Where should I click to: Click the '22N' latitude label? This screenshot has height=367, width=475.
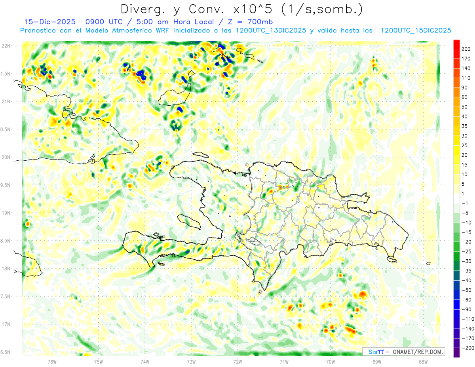coord(6,46)
